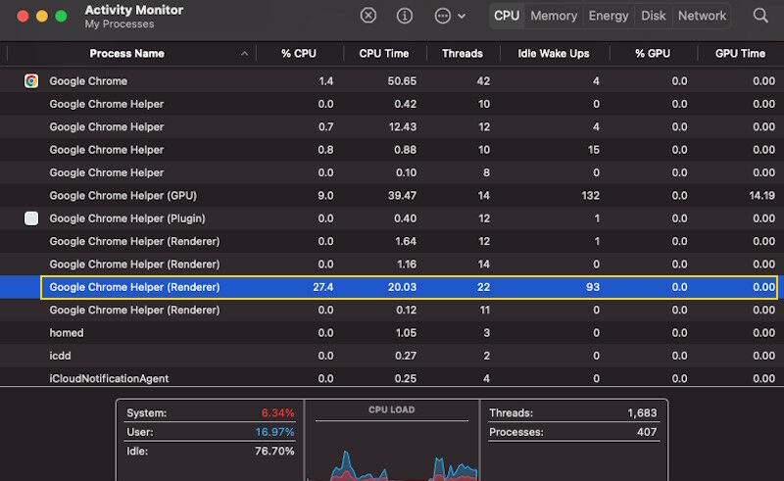Select Chrome Helper (Renderer) using 27.4% CPU
Viewport: 784px width, 481px height.
[x=392, y=287]
